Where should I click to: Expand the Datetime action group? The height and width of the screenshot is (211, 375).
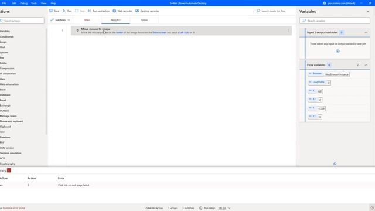pos(5,137)
